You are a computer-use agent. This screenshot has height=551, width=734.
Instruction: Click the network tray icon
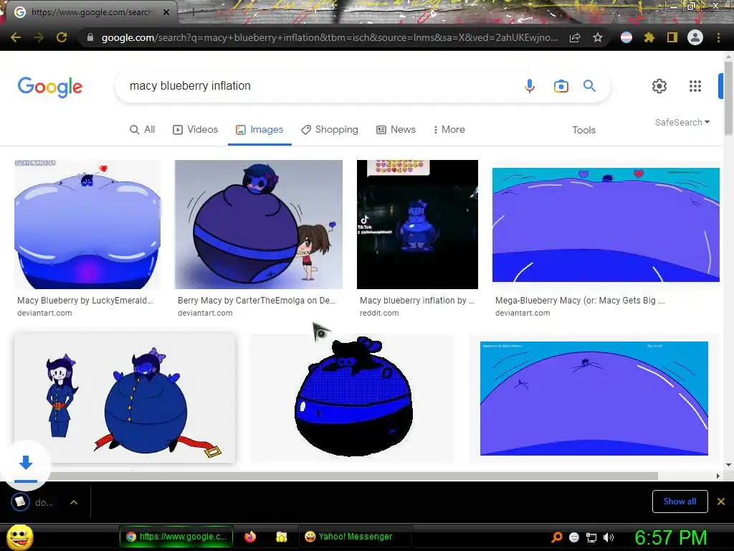click(591, 537)
